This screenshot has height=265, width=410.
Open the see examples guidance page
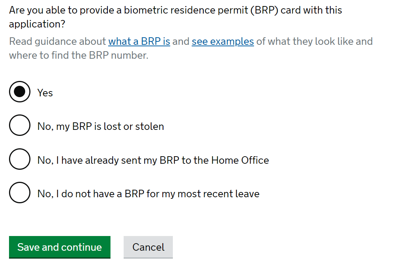click(x=222, y=41)
